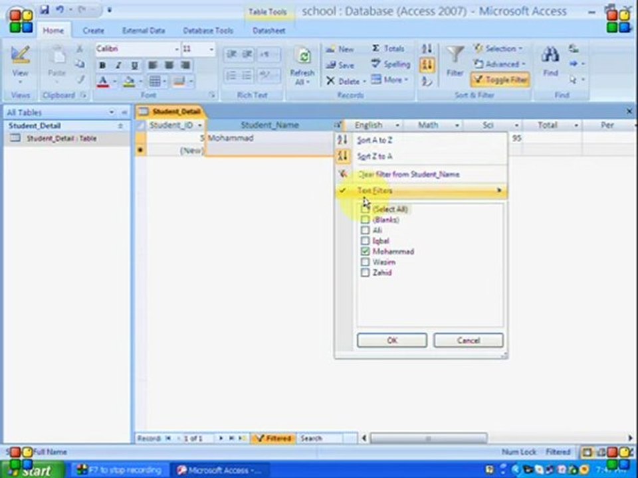The image size is (638, 478).
Task: Open Advanced filter dropdown
Action: (x=500, y=64)
